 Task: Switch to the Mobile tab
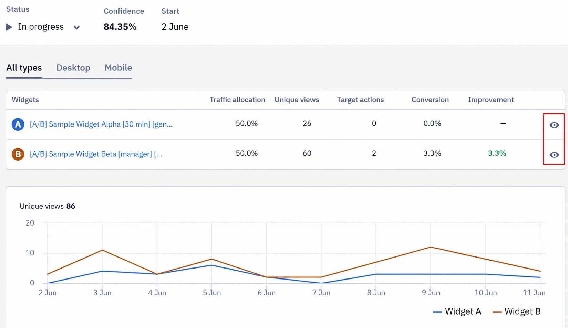118,68
